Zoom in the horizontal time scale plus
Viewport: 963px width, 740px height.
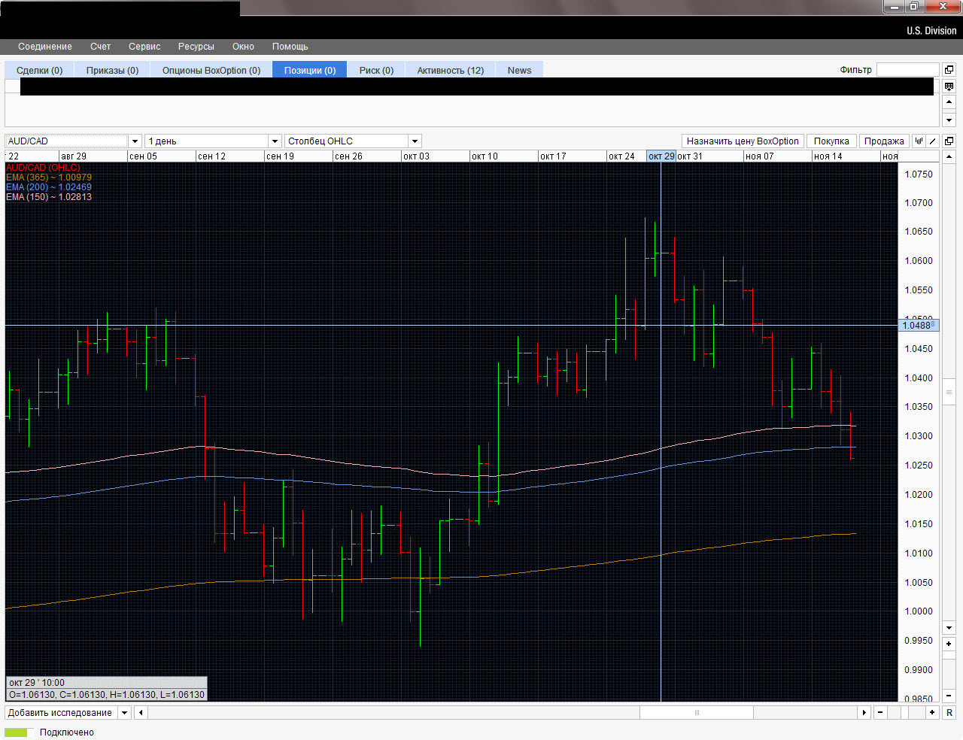(x=932, y=712)
